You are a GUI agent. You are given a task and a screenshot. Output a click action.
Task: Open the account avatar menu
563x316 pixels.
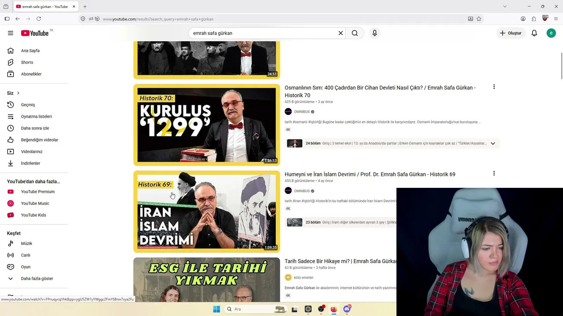click(x=551, y=33)
